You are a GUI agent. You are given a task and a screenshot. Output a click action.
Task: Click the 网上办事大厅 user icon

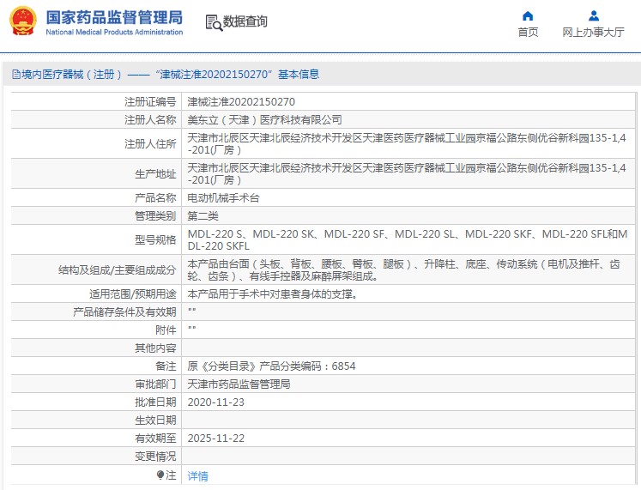(x=594, y=16)
